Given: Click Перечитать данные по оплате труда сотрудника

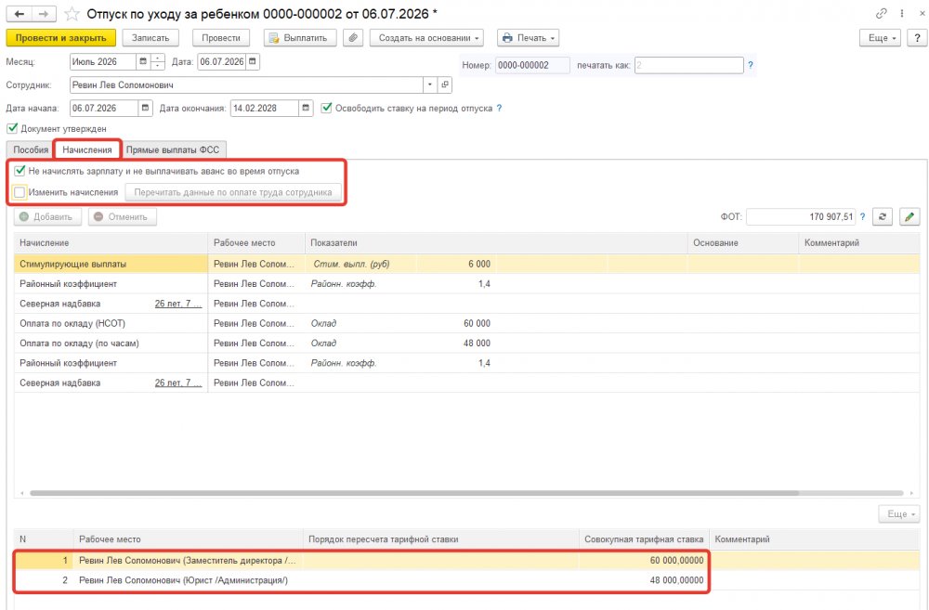Looking at the screenshot, I should 233,192.
